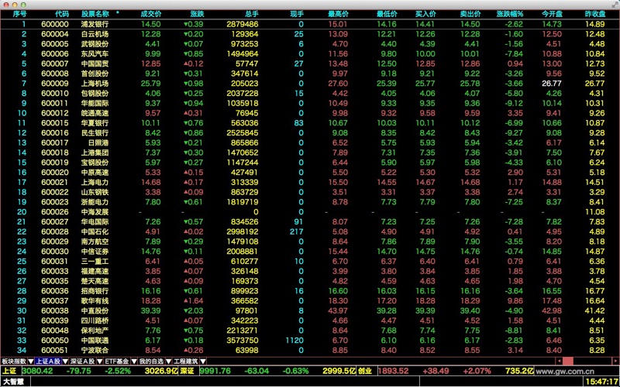The width and height of the screenshot is (620, 387).
Task: Select the 中海发展 stock name
Action: (x=95, y=211)
